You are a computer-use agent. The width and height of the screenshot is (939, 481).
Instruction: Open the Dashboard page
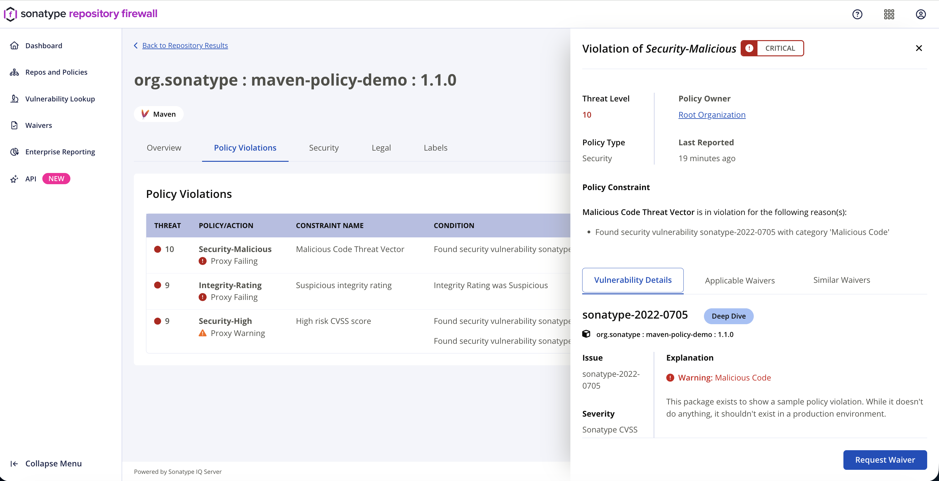[44, 45]
